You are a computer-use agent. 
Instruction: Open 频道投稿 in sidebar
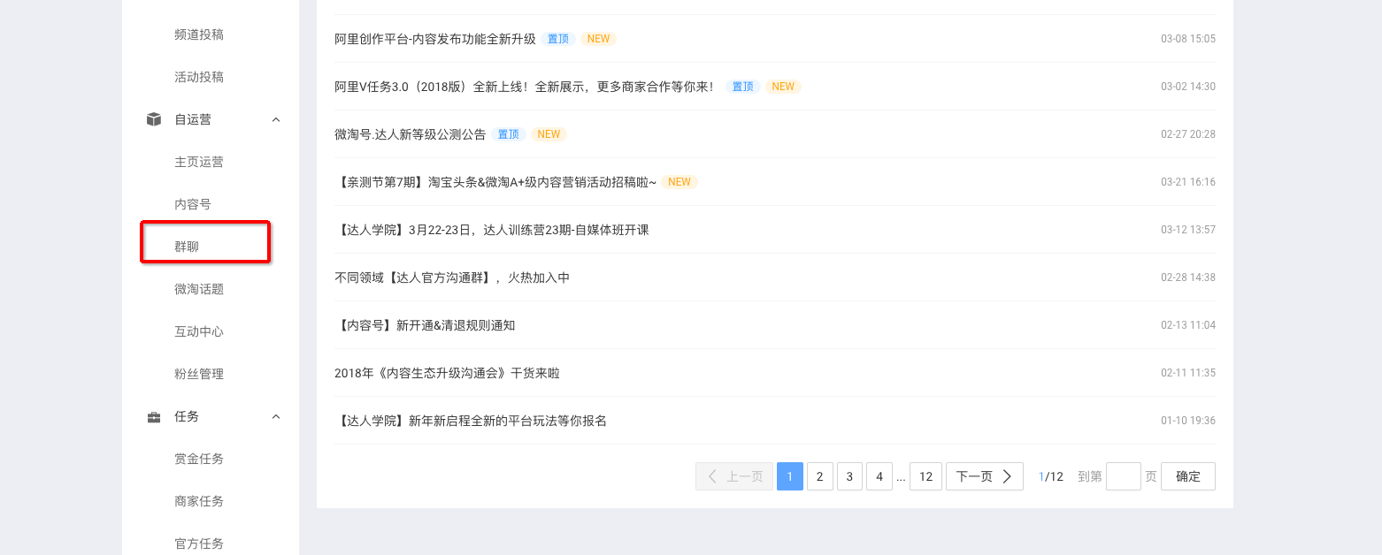[x=199, y=34]
